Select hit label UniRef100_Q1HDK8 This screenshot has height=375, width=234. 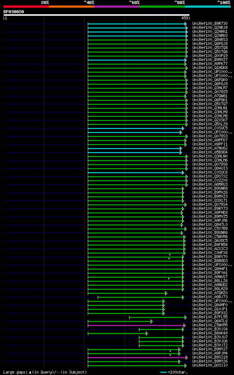pyautogui.click(x=210, y=68)
